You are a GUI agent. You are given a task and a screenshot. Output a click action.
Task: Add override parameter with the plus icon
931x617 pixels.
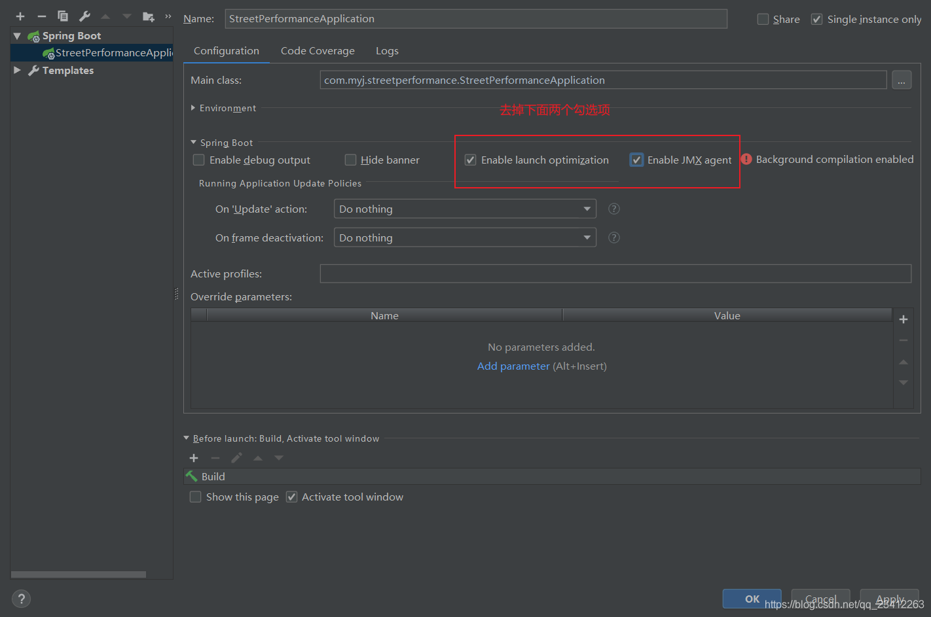tap(903, 319)
